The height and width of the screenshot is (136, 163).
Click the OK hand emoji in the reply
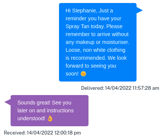[x=50, y=118]
